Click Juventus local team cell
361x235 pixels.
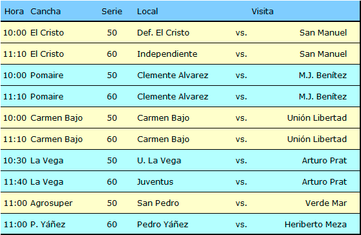(x=155, y=182)
